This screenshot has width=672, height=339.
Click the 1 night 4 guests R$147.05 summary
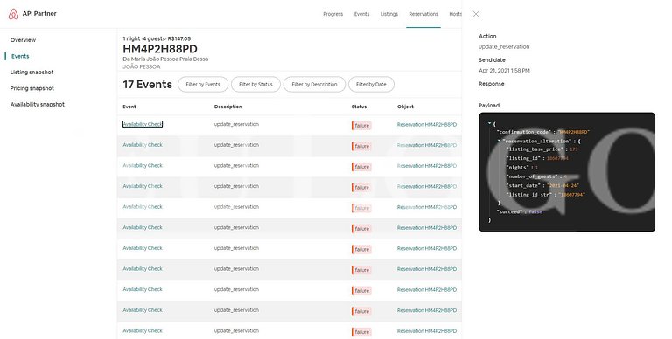tap(157, 38)
